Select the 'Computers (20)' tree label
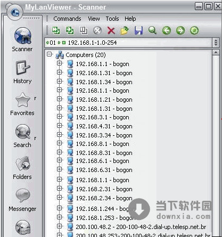 click(x=86, y=55)
